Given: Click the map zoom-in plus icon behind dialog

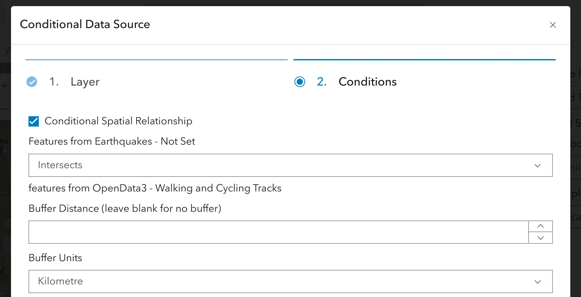Looking at the screenshot, I should point(5,86).
